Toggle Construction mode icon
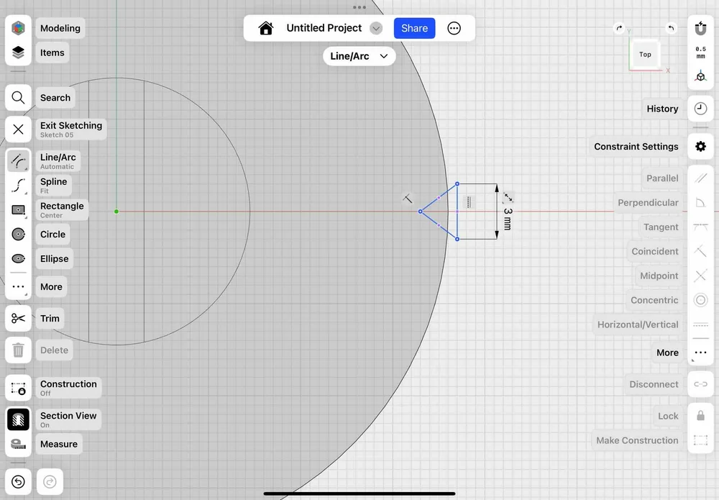 19,388
